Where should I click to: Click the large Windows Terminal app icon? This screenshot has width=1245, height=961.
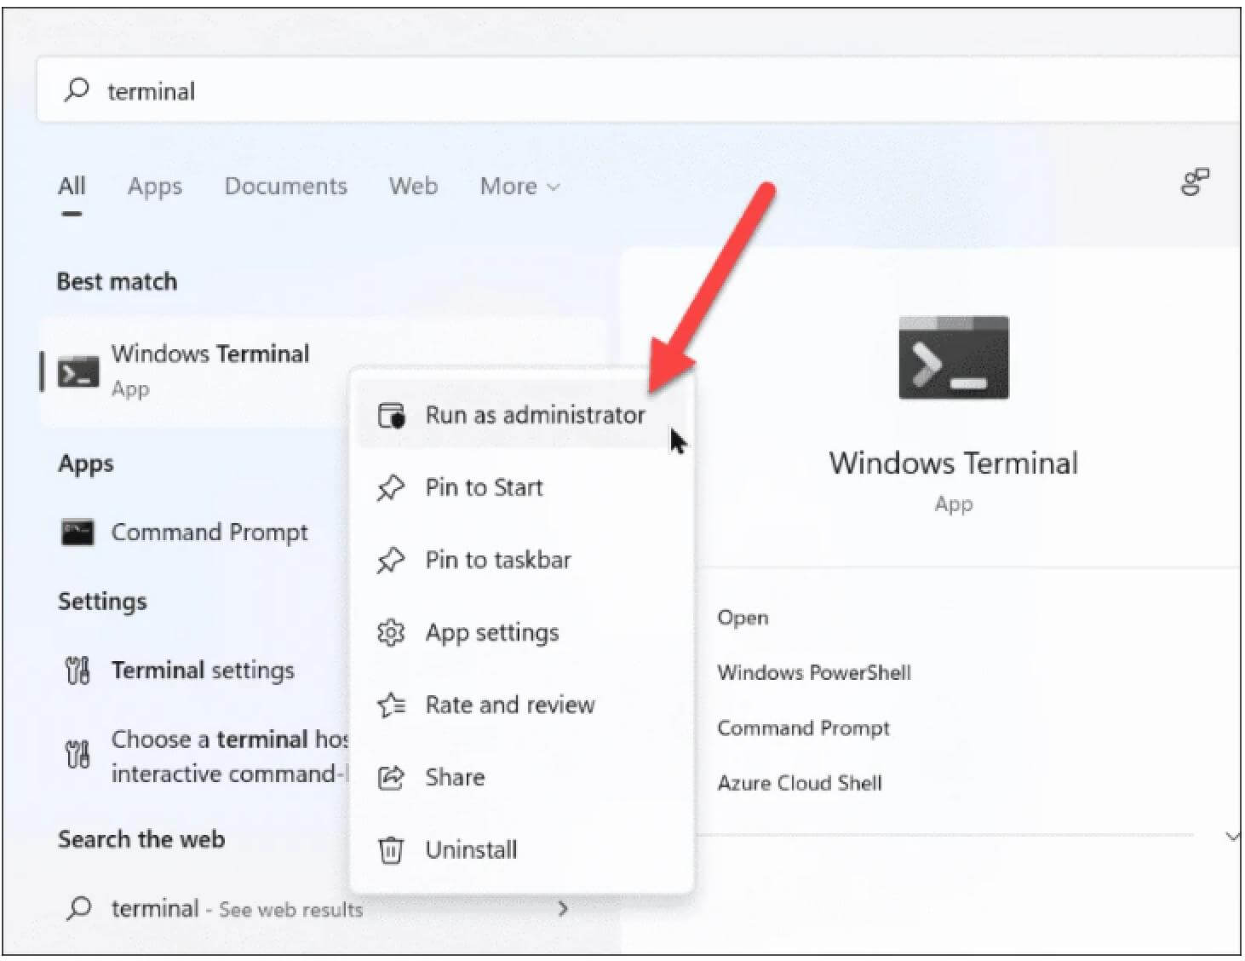[953, 358]
